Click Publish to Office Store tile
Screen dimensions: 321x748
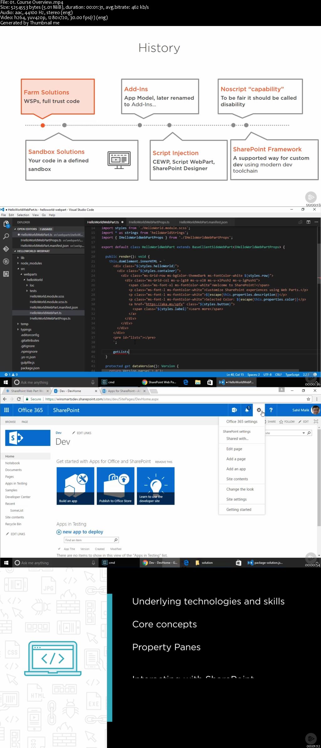tap(115, 486)
